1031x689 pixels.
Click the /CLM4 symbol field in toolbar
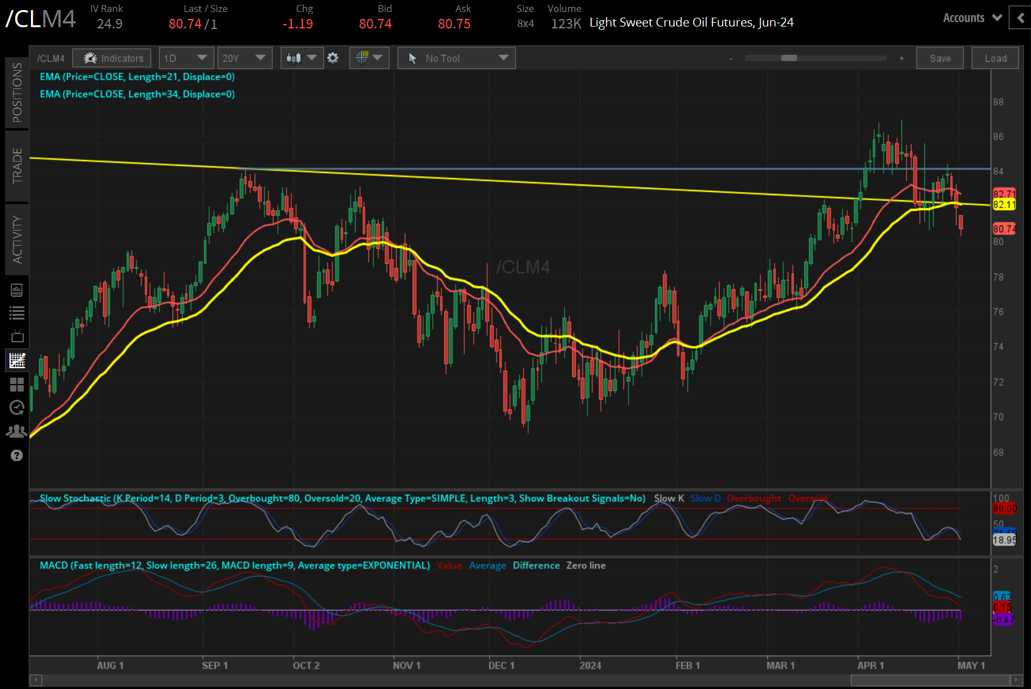tap(51, 58)
